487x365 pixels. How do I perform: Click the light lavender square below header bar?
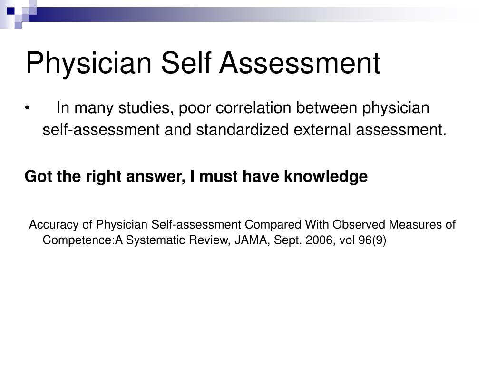pyautogui.click(x=18, y=25)
